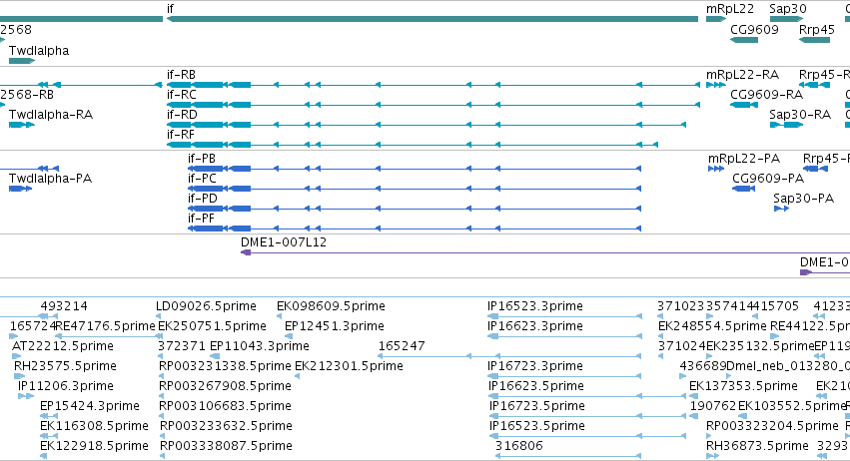Click the EP12451.3prime EST label
Viewport: 850px width, 461px height.
[335, 326]
